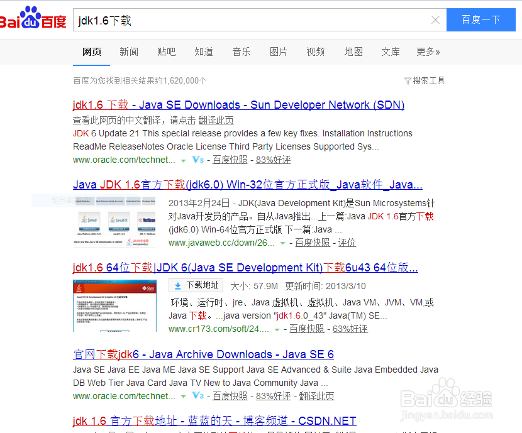Expand the arrow next to www.cr173.com URL
The image size is (522, 433).
pos(277,330)
